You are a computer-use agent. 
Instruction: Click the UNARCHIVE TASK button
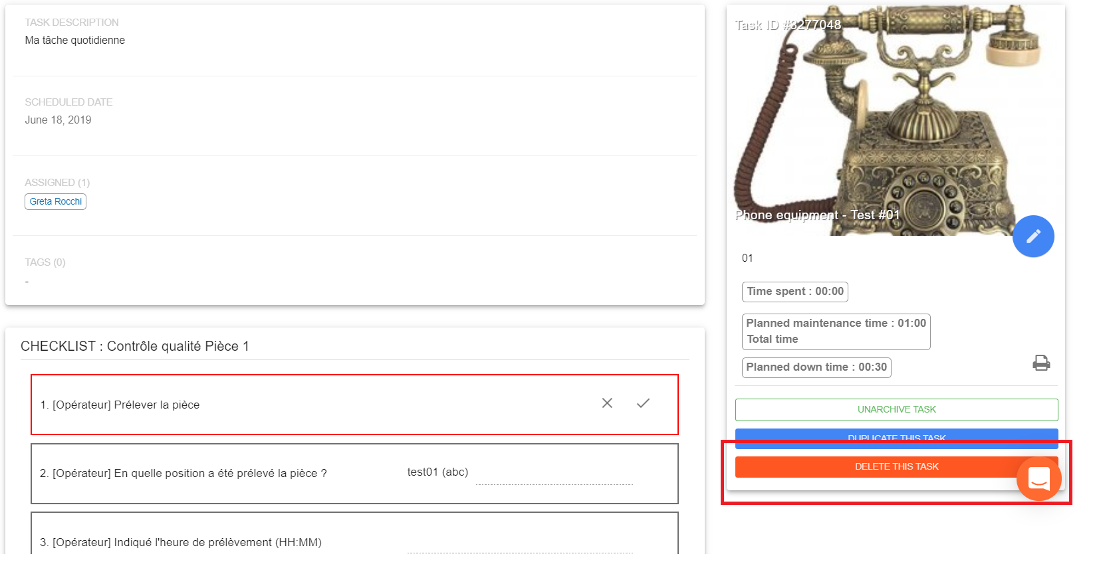tap(896, 410)
